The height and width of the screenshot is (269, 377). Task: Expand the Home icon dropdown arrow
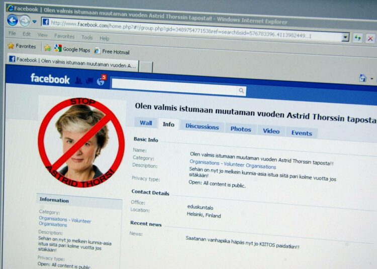tap(372, 78)
